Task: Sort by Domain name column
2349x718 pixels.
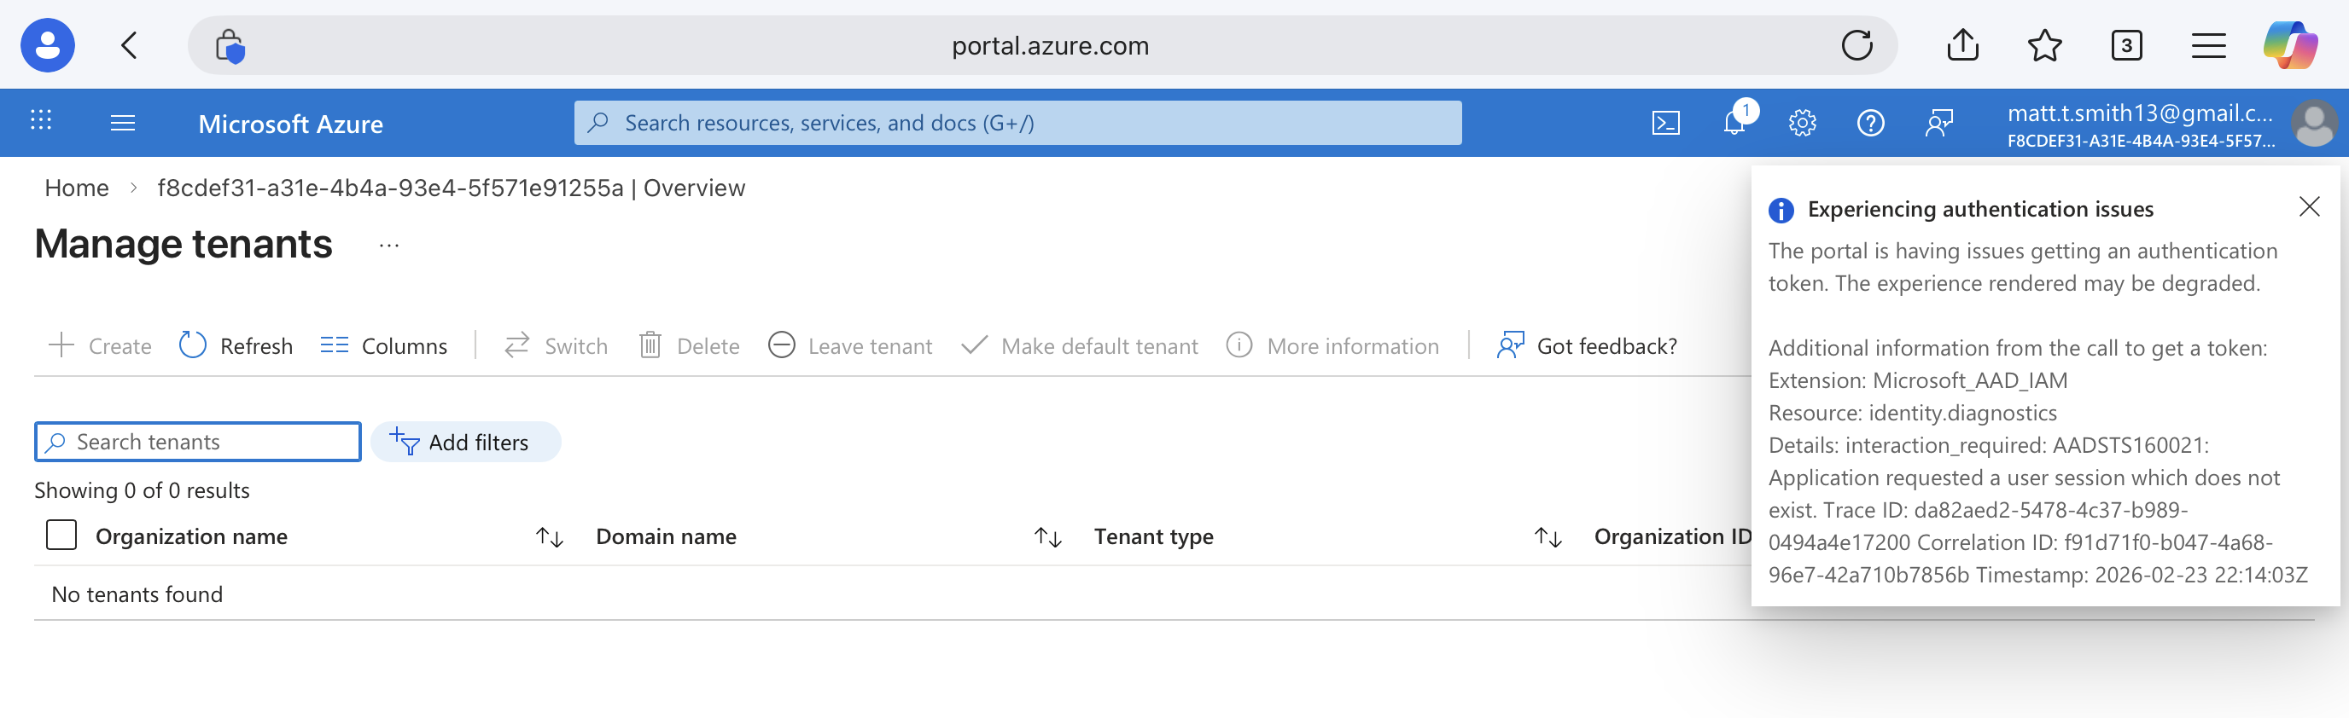Action: click(x=1048, y=537)
